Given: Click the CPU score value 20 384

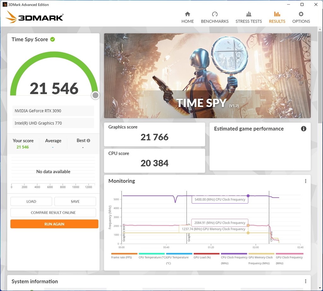Looking at the screenshot, I should pyautogui.click(x=155, y=163).
